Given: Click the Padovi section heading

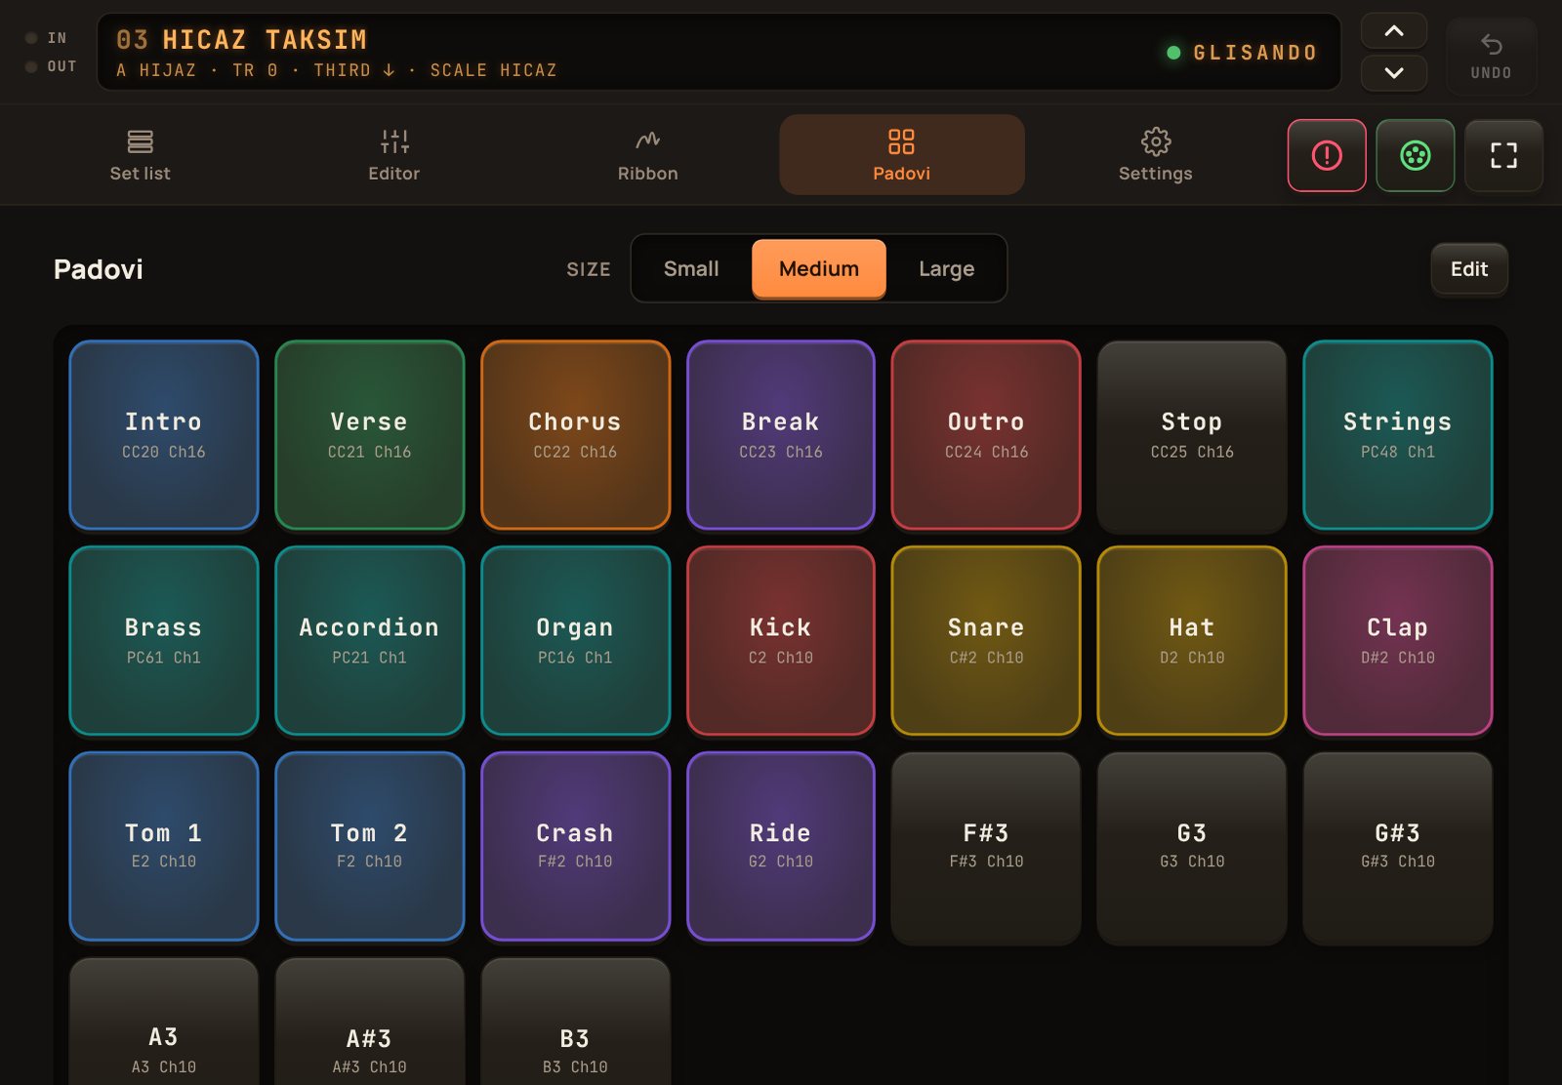Looking at the screenshot, I should [99, 269].
